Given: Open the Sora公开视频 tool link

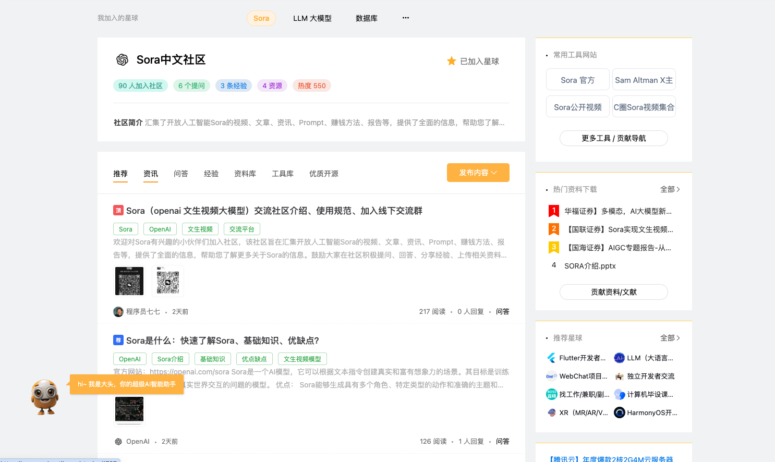Looking at the screenshot, I should pos(578,107).
